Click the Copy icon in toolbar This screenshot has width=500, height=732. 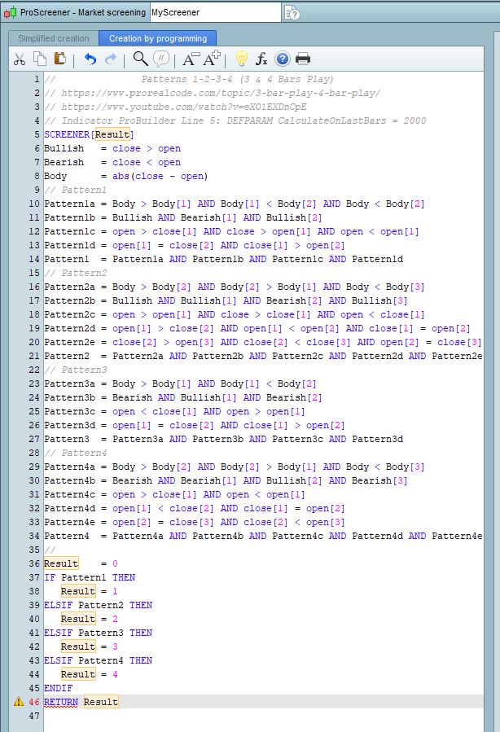(x=40, y=59)
